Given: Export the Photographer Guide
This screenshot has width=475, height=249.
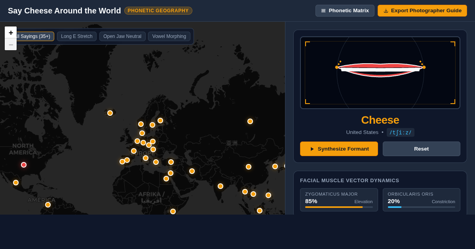Looking at the screenshot, I should [422, 11].
